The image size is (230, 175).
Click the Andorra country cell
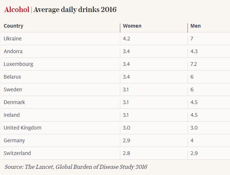(x=13, y=51)
